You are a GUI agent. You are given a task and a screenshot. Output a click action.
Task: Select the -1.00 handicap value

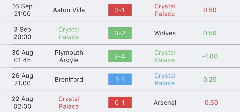pyautogui.click(x=210, y=56)
